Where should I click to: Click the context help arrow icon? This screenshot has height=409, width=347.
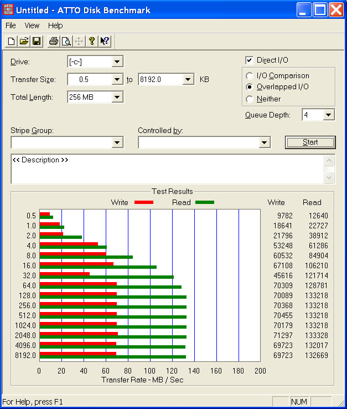[x=105, y=41]
